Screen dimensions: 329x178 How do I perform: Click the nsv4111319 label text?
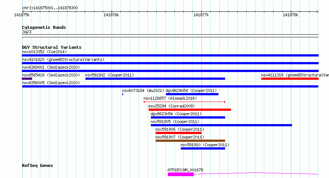[x=295, y=75]
